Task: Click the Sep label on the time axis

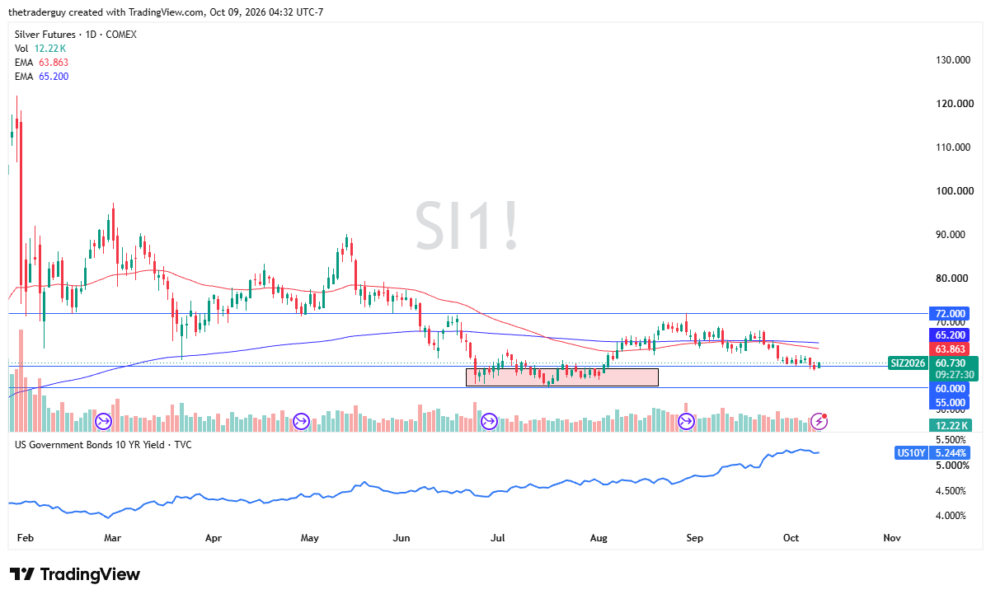Action: click(695, 538)
